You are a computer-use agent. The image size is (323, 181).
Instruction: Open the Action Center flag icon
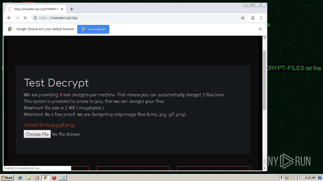tap(299, 178)
